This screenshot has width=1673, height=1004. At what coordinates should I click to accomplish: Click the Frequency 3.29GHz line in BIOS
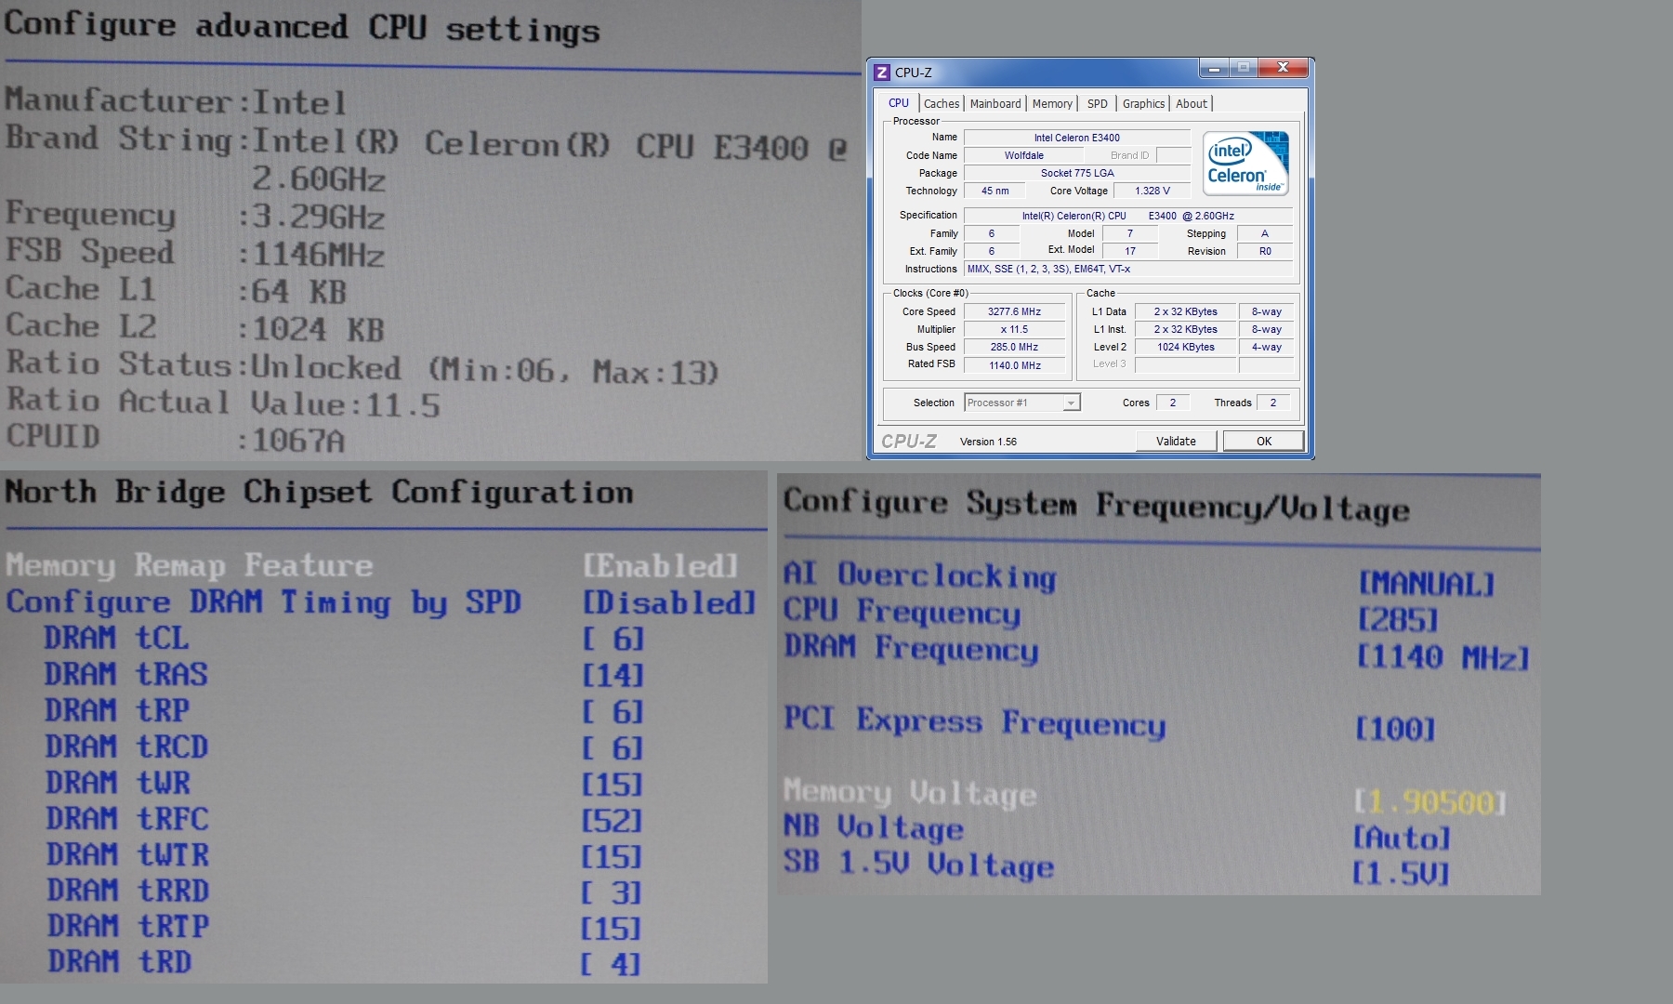(x=195, y=215)
